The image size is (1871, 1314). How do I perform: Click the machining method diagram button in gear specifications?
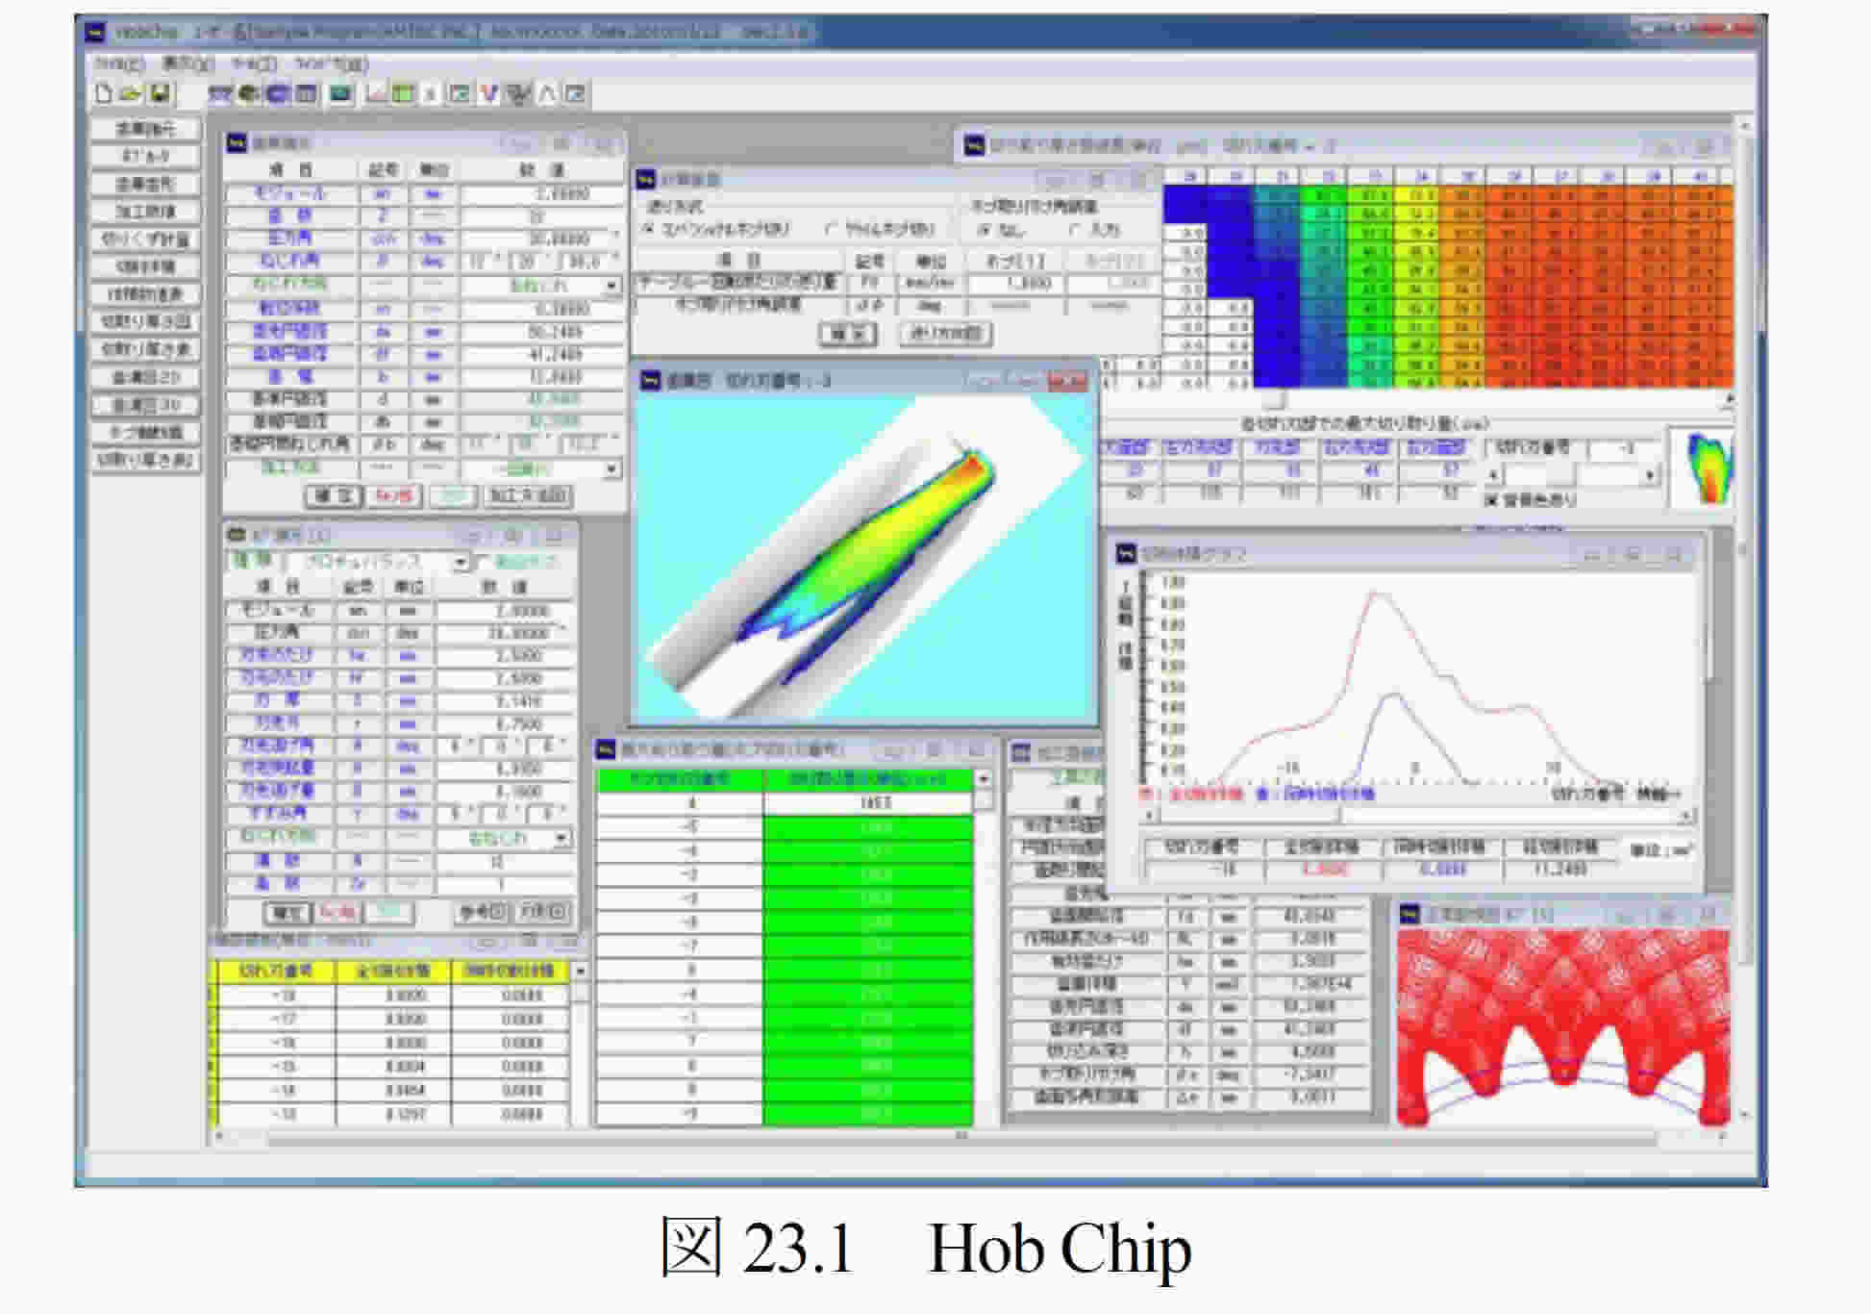tap(528, 496)
